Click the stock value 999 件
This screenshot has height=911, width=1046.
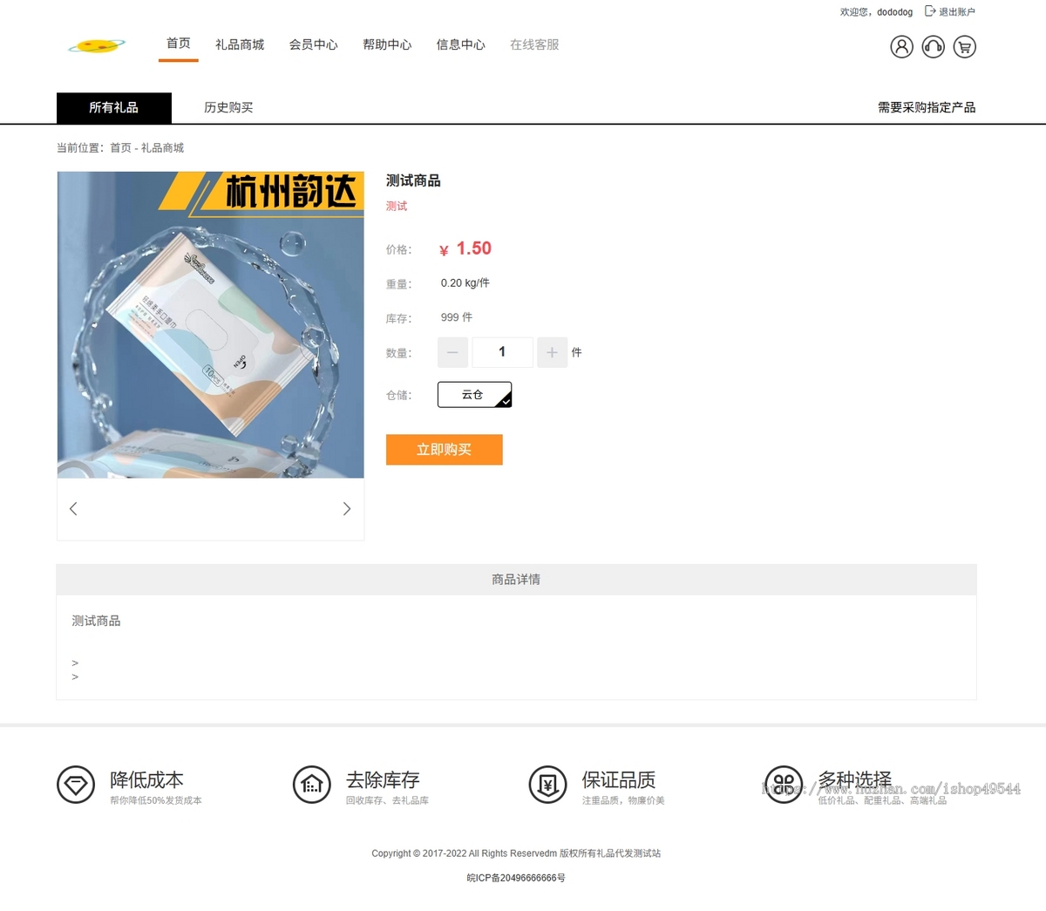click(457, 317)
